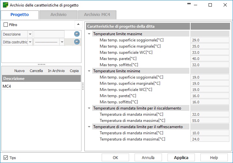Click the double-arrow icon in title bar
Viewport: 233px width, 163px height.
189,4
